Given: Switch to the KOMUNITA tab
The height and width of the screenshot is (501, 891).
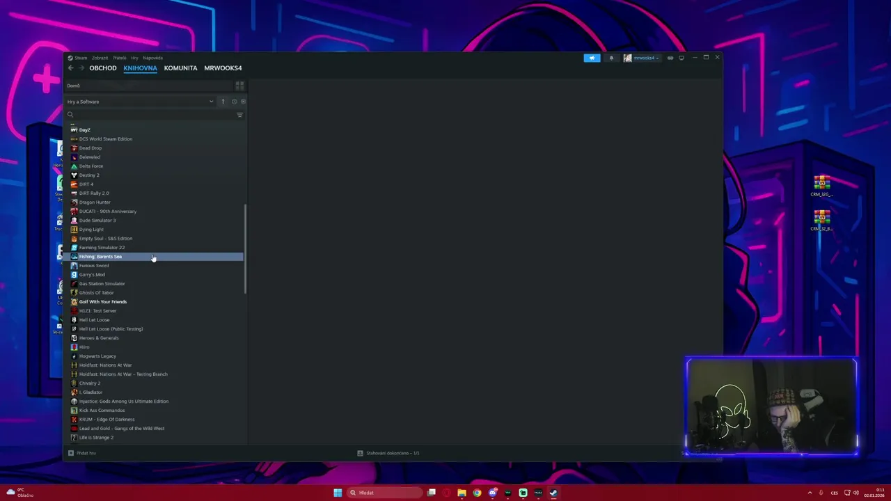Looking at the screenshot, I should coord(180,68).
